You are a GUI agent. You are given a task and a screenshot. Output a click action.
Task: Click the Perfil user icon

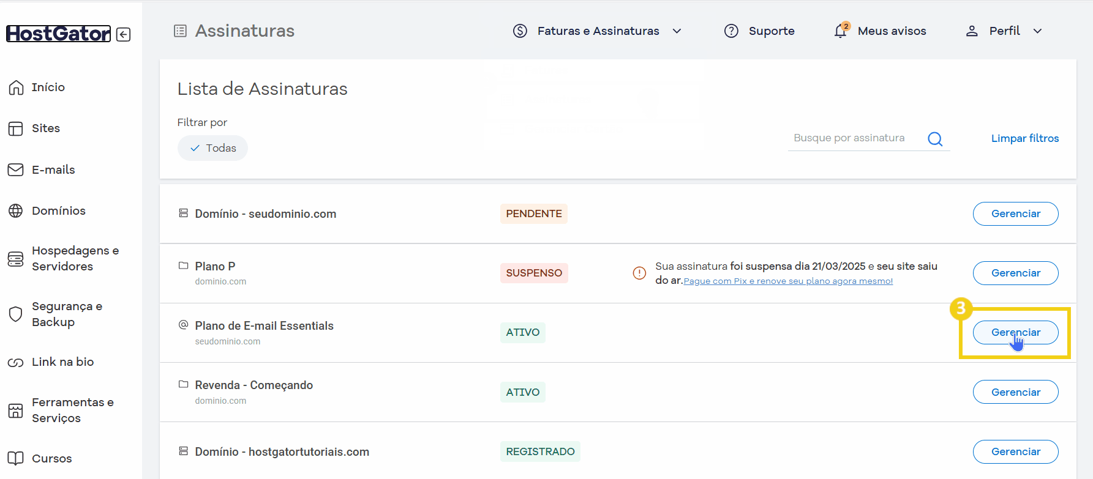[972, 31]
